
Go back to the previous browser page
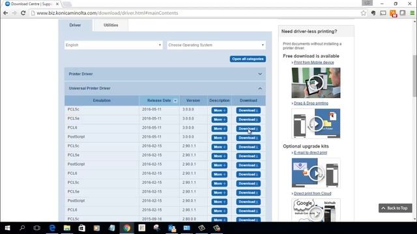coord(6,13)
